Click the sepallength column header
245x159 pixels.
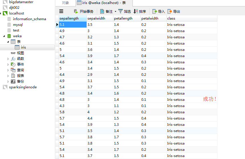point(73,18)
